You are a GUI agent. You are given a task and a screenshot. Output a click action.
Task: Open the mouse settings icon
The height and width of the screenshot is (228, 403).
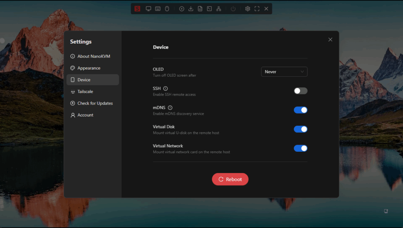click(167, 9)
